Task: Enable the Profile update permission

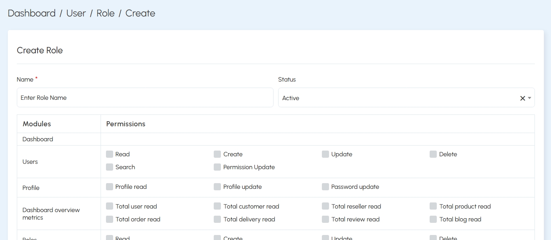Action: pos(217,187)
